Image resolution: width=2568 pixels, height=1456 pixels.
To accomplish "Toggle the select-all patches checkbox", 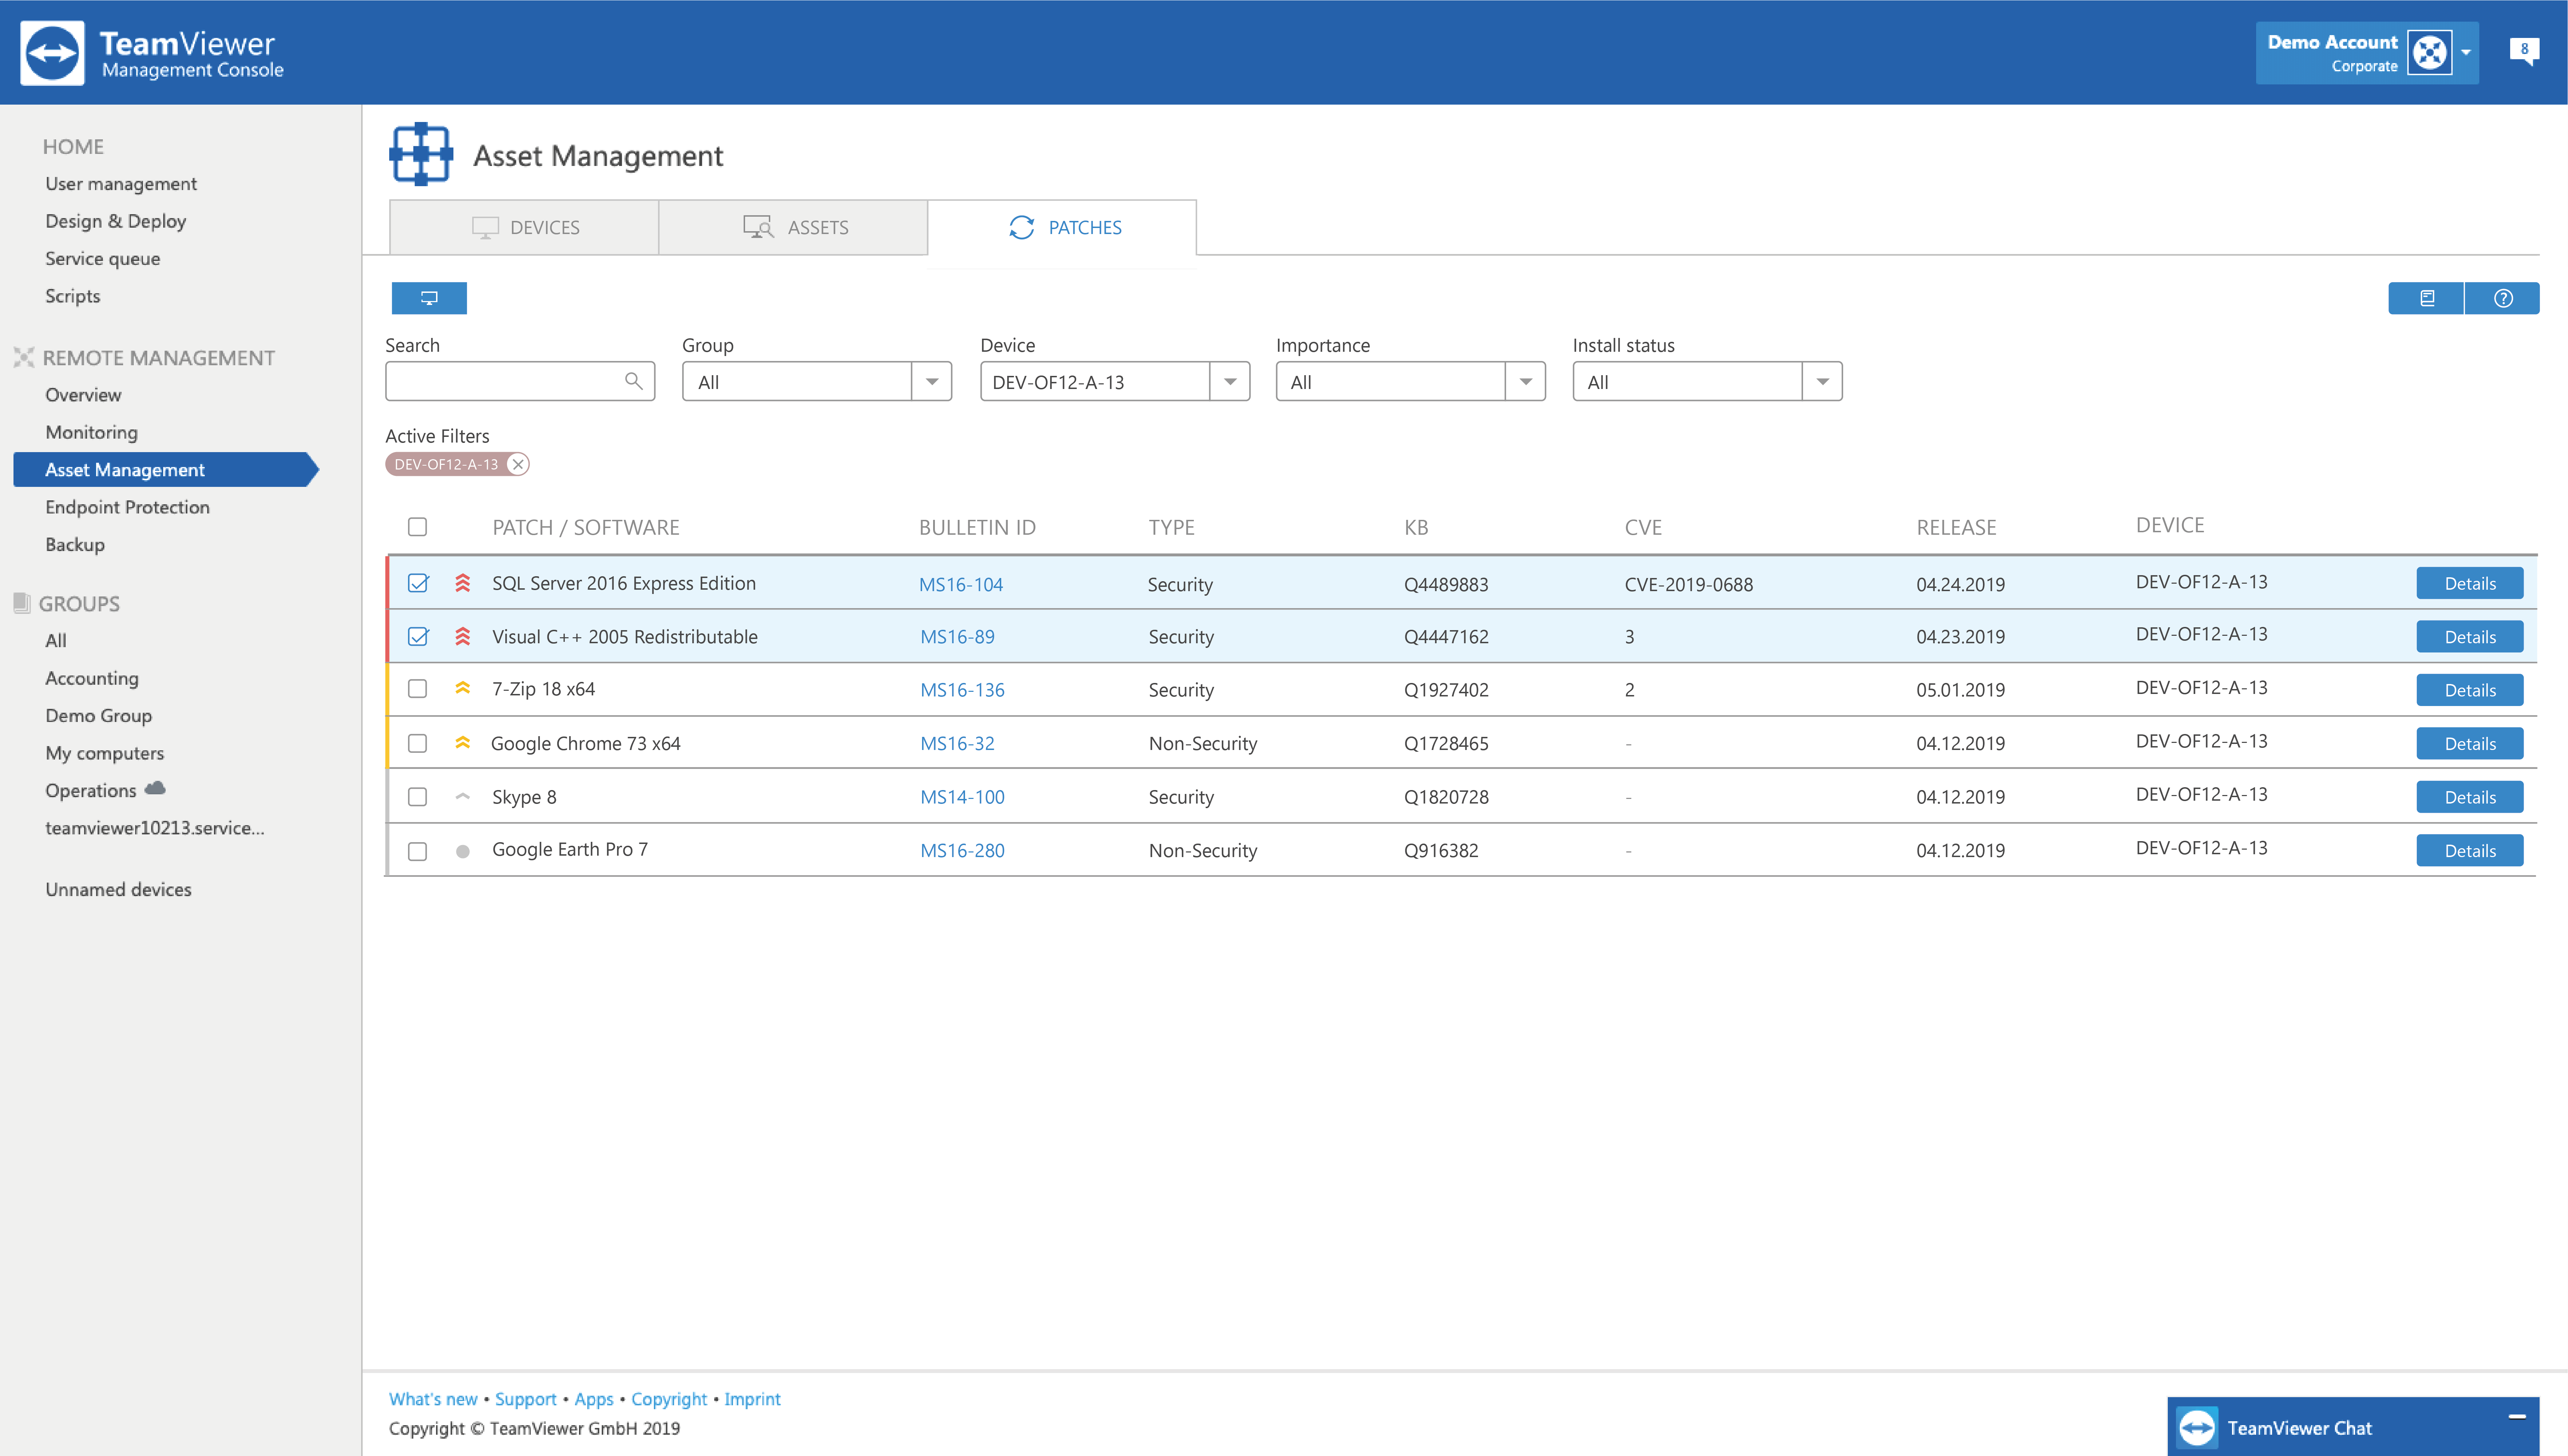I will 417,527.
